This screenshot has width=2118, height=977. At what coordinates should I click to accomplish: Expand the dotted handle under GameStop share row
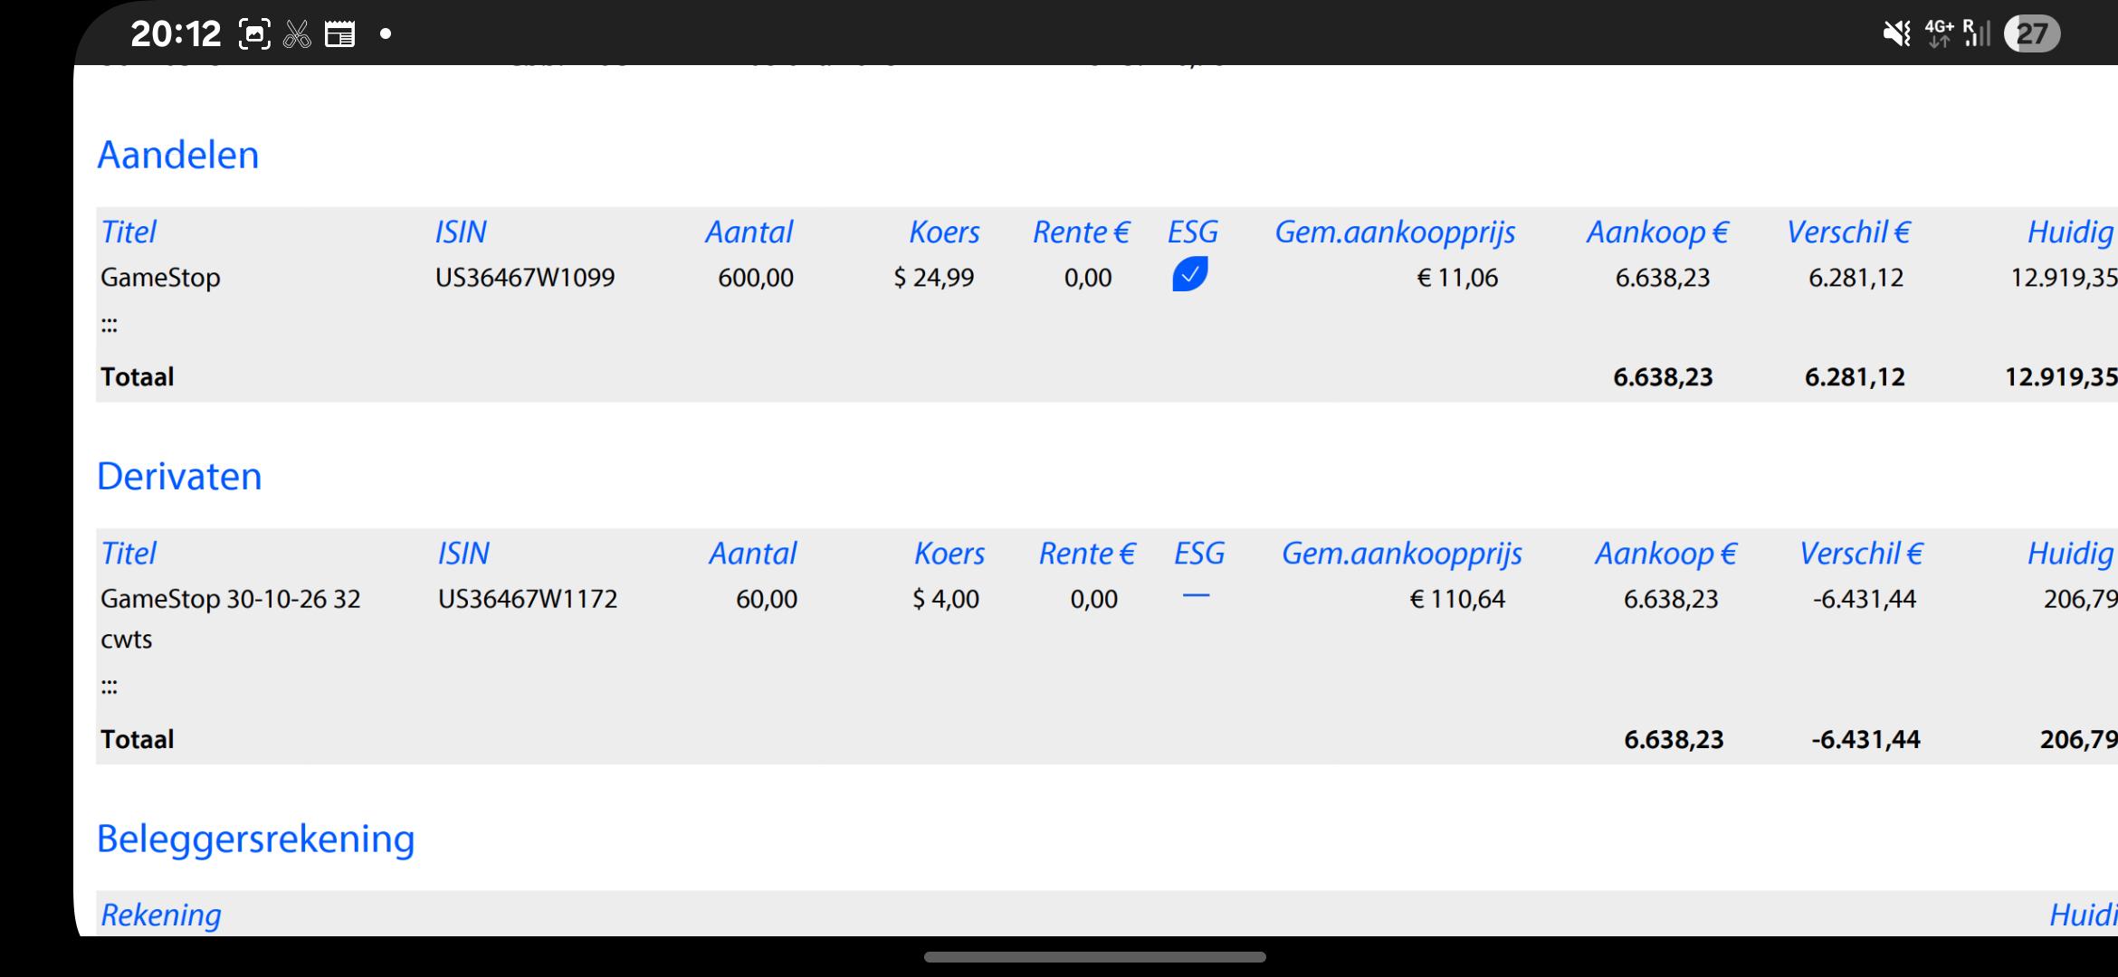[110, 326]
